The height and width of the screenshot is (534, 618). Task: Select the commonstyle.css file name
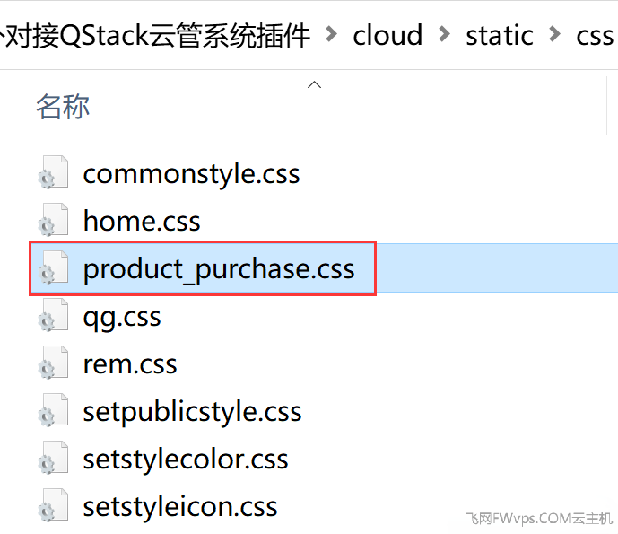[191, 174]
